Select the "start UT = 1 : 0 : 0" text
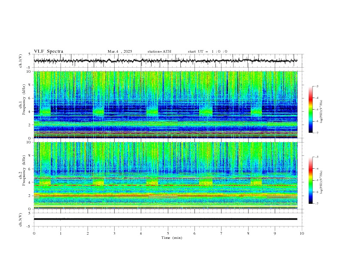Viewport: 340px width, 262px height. [207, 51]
